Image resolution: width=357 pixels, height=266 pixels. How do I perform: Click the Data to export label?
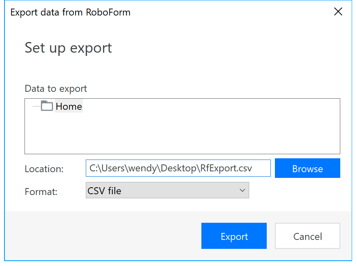[x=56, y=89]
